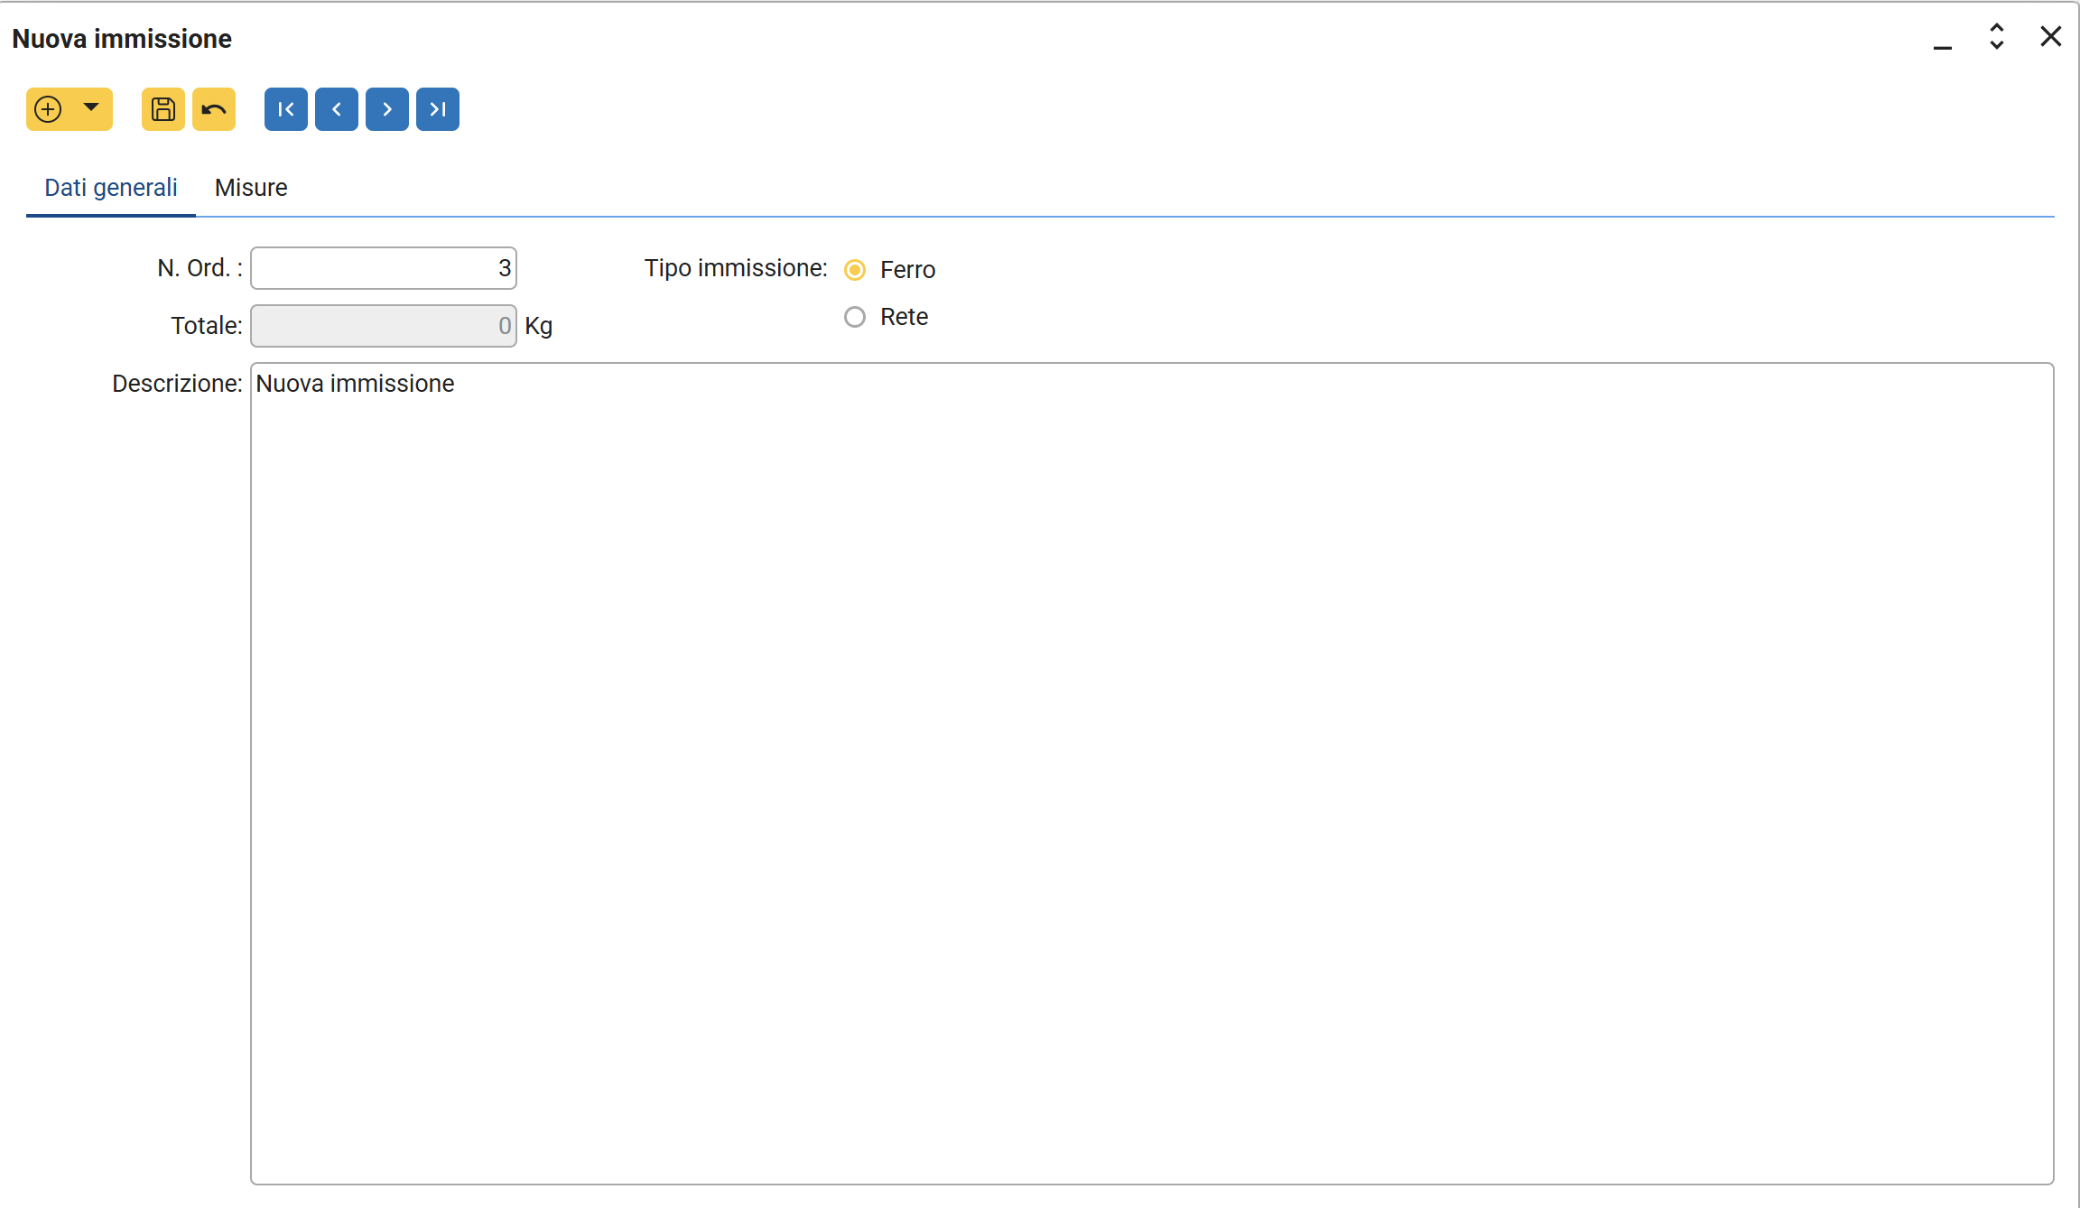
Task: Click the N. Ord. input field
Action: tap(384, 268)
